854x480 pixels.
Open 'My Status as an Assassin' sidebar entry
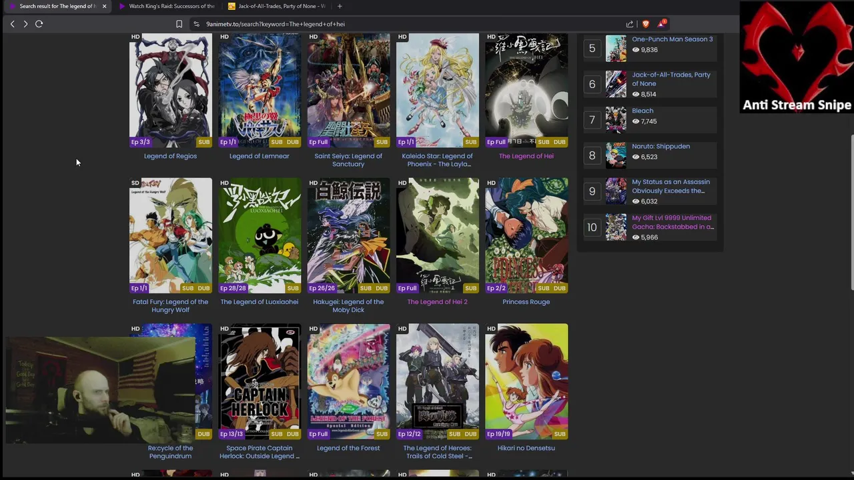671,186
